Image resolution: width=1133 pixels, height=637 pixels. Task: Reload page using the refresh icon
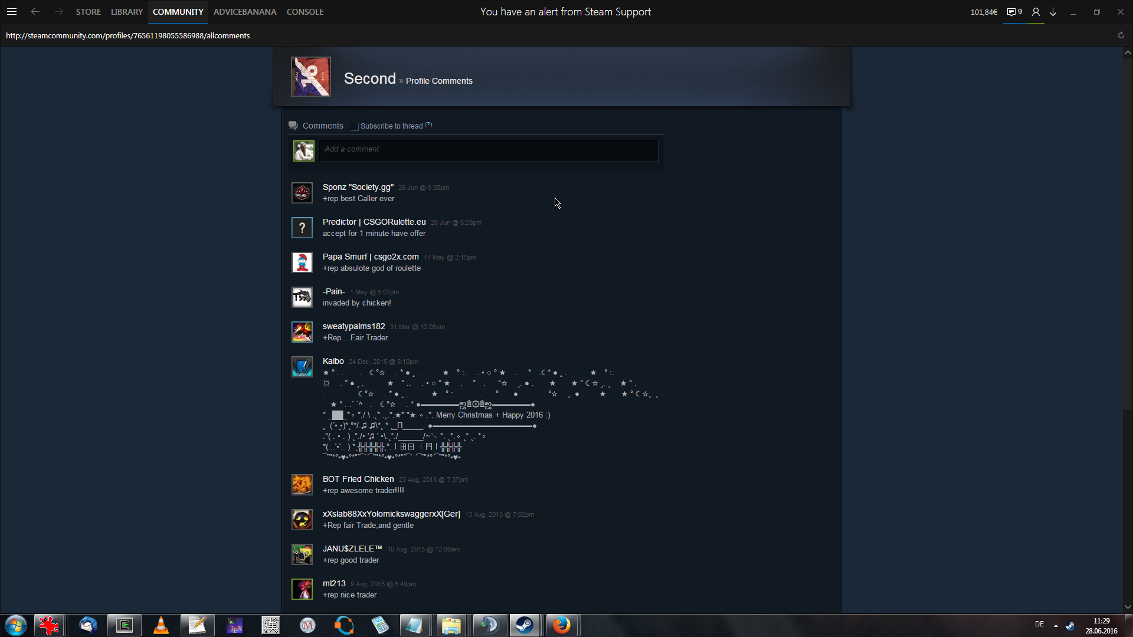(x=1121, y=35)
